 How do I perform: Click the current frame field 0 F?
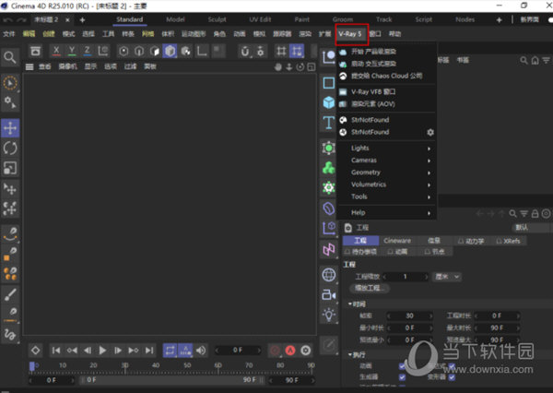pos(238,351)
